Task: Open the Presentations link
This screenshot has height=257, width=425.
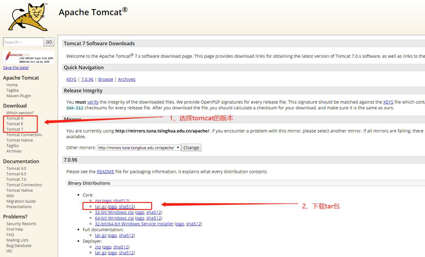Action: click(19, 207)
